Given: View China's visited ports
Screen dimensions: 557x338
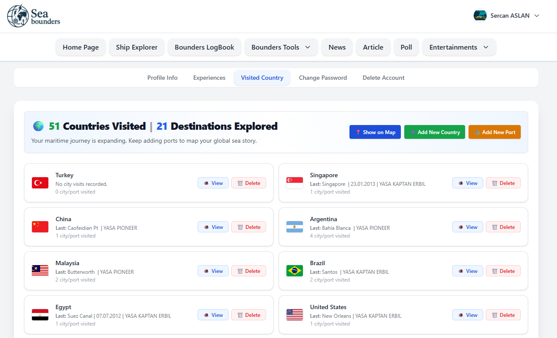Looking at the screenshot, I should pos(213,227).
